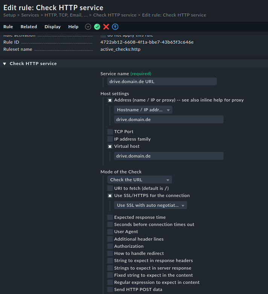Click the red X abort icon
268x294 pixels.
pos(106,27)
